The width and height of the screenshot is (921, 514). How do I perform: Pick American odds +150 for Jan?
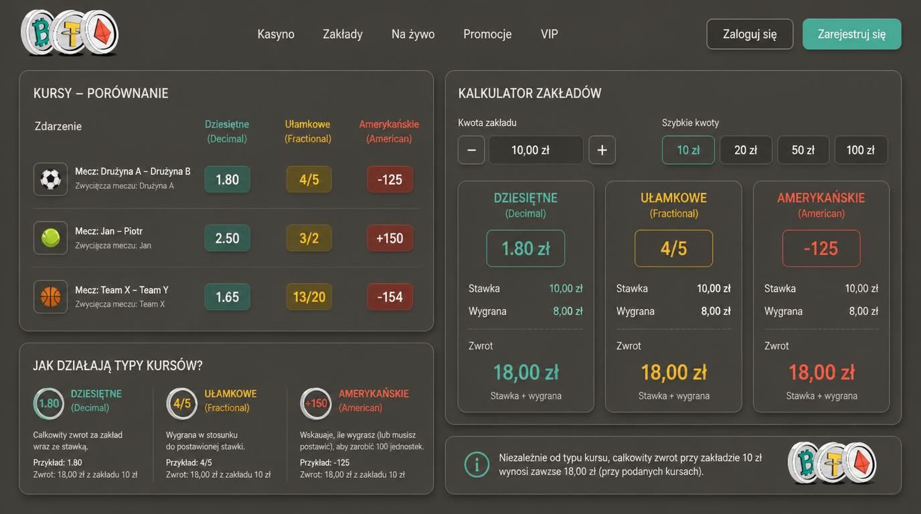click(390, 238)
